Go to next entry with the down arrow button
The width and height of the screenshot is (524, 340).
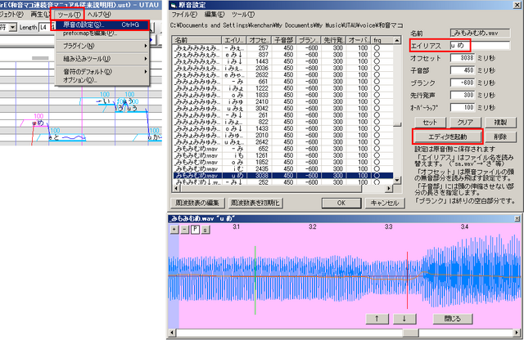[404, 319]
